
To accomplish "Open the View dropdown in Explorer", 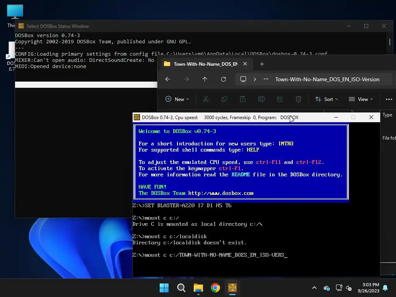I will pyautogui.click(x=361, y=99).
